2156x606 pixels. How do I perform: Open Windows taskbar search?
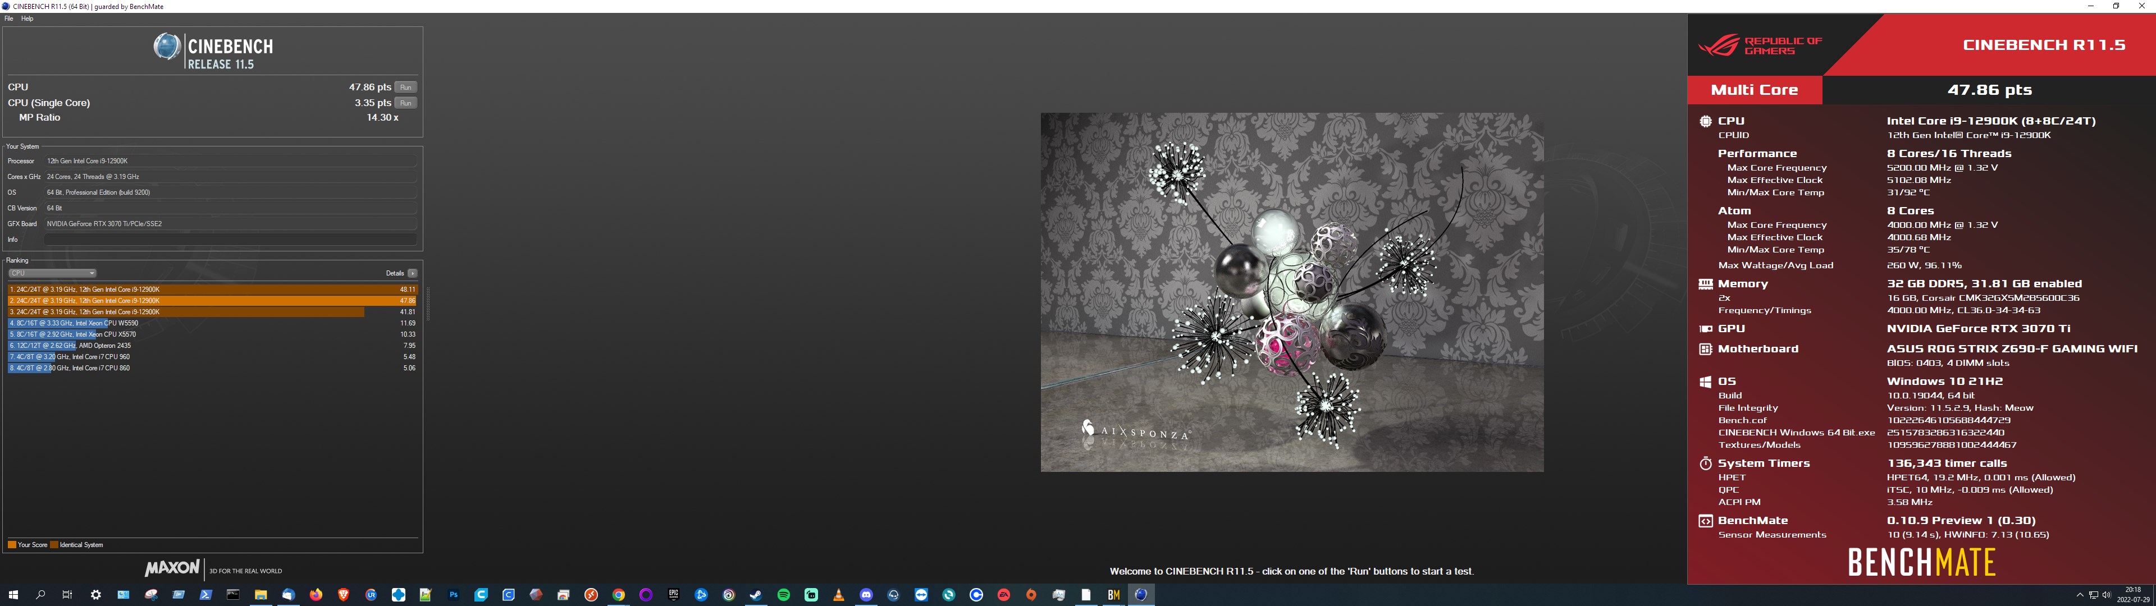coord(40,595)
